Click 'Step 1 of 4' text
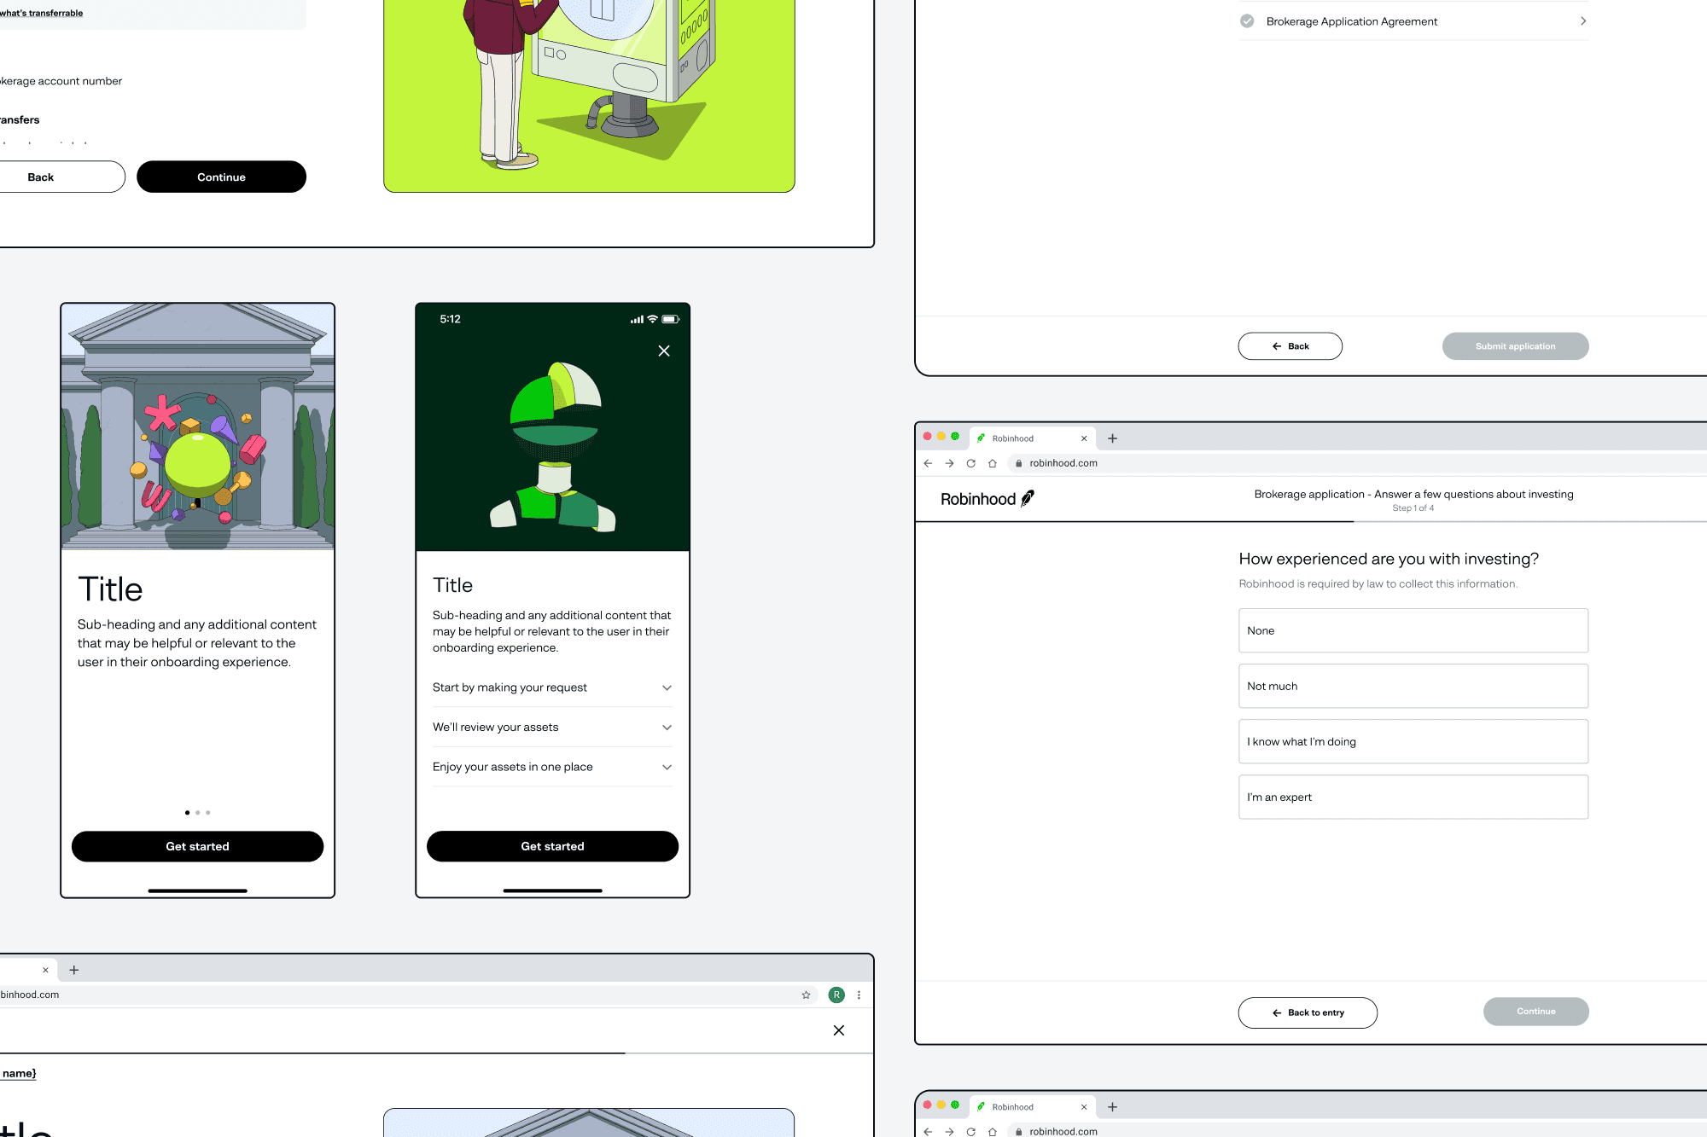1707x1137 pixels. [x=1413, y=508]
